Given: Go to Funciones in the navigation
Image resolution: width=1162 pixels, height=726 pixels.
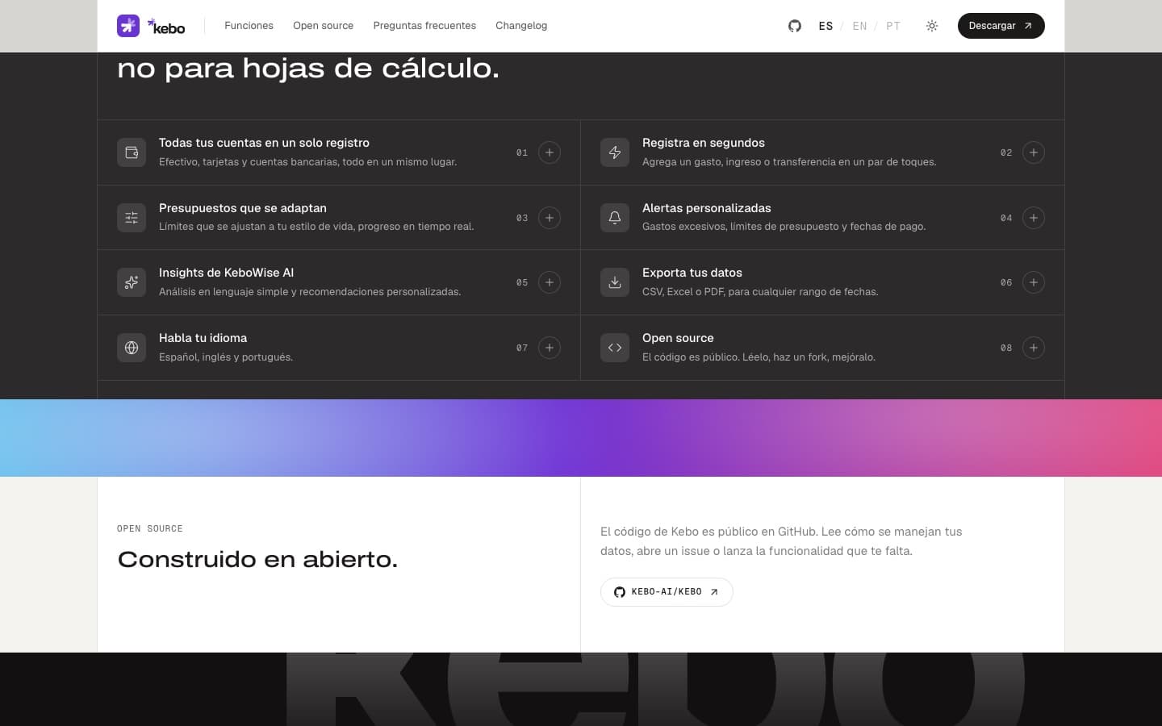Looking at the screenshot, I should tap(249, 26).
